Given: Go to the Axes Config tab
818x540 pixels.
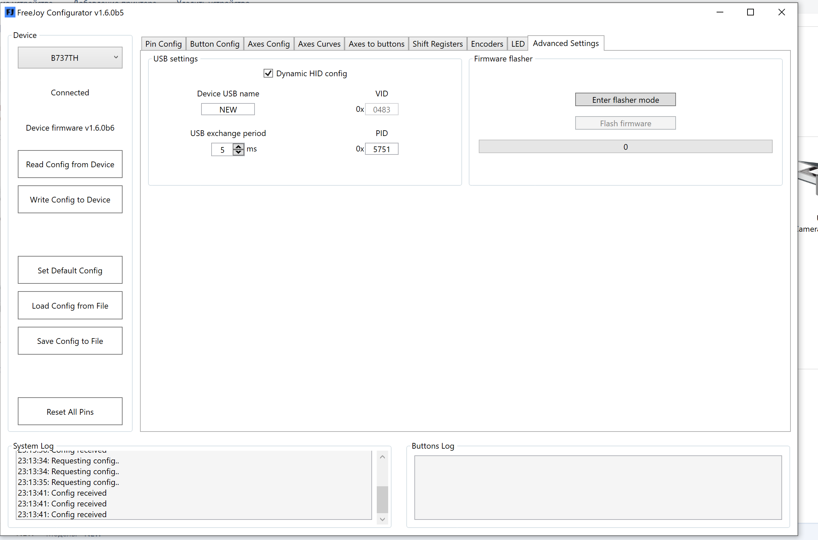Looking at the screenshot, I should tap(269, 44).
